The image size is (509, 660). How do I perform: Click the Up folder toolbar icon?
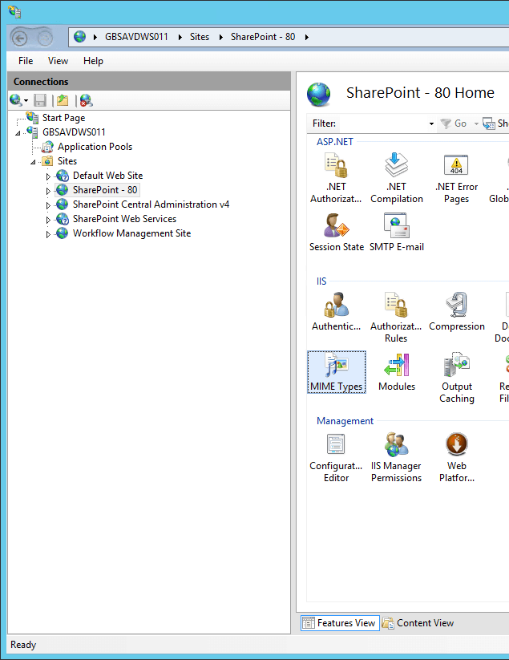[63, 100]
